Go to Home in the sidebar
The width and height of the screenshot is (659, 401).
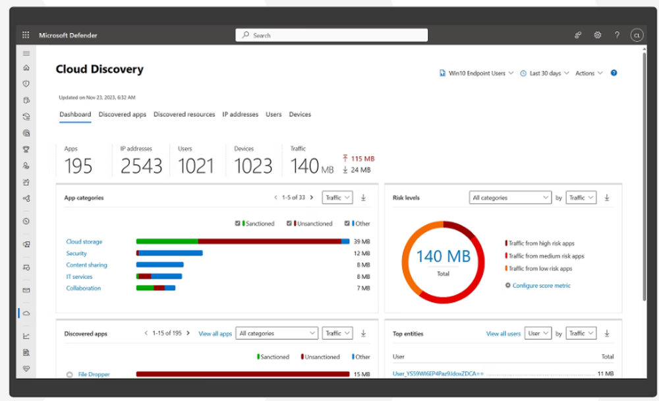click(x=26, y=68)
